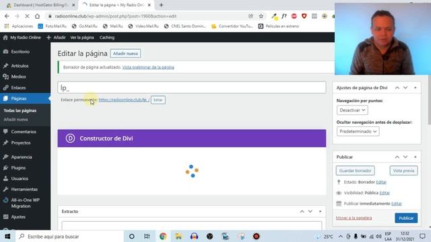Click Guardar borrador button
The width and height of the screenshot is (431, 242).
(355, 171)
